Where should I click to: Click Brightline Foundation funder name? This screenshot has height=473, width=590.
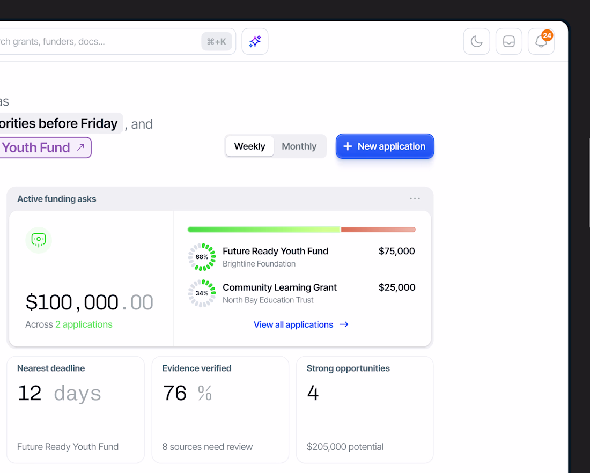259,264
